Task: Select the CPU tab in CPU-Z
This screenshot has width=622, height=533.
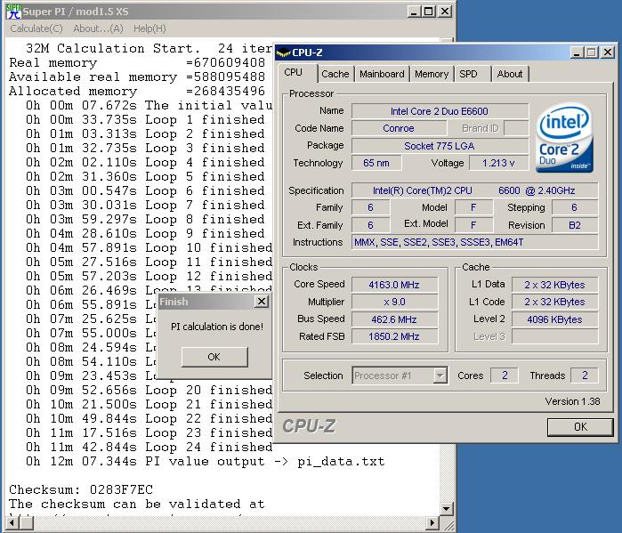Action: pos(294,73)
